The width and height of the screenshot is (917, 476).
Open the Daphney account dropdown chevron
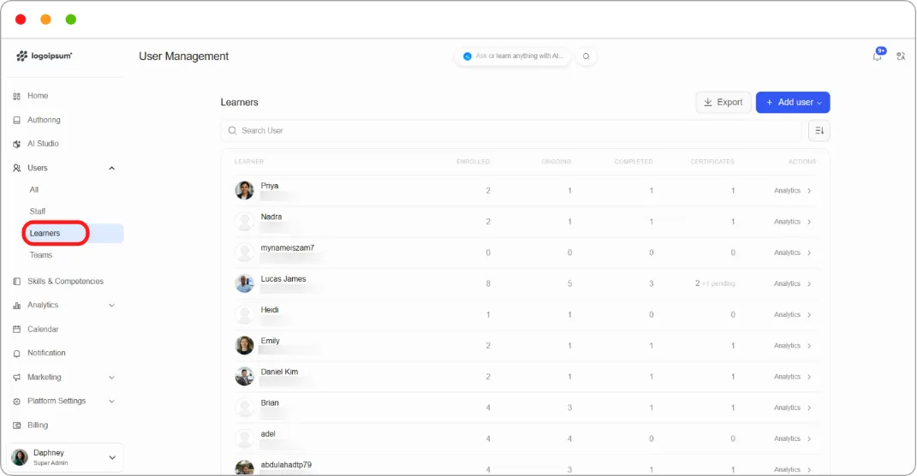pos(112,457)
